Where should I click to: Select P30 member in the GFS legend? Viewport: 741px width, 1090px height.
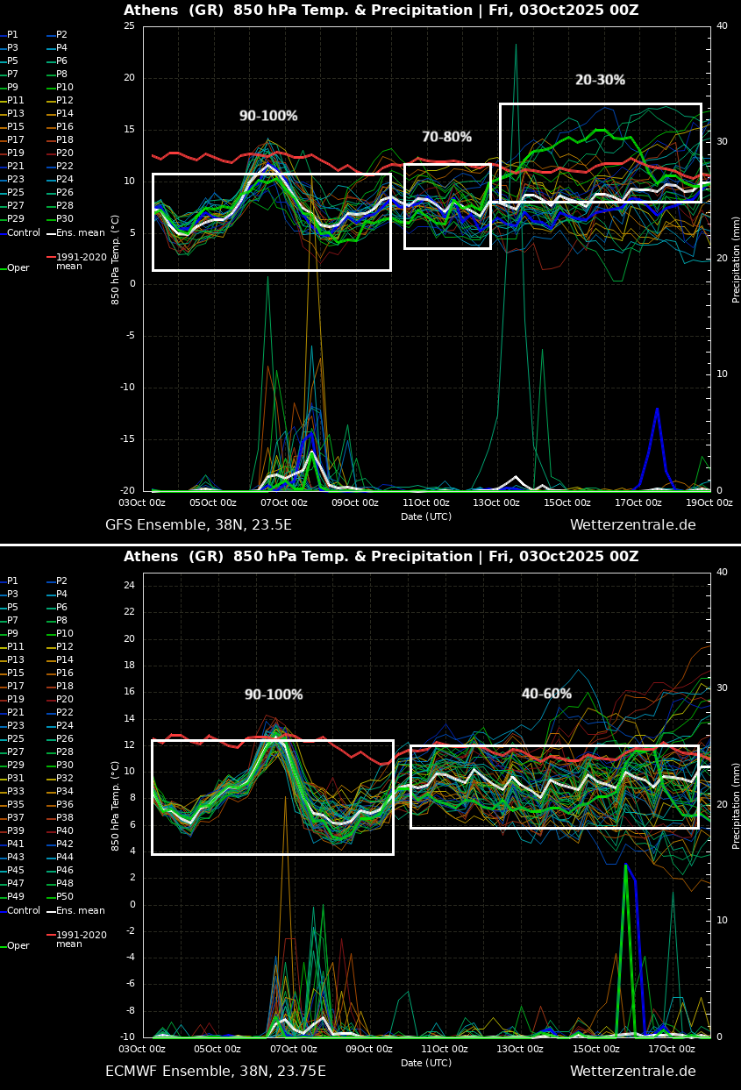pyautogui.click(x=64, y=219)
